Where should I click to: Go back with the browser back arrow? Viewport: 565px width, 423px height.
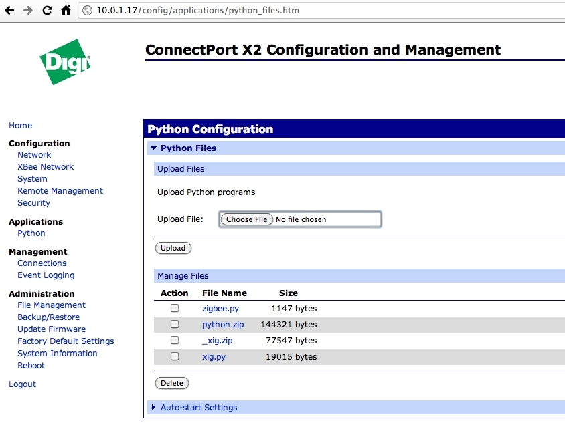tap(10, 11)
